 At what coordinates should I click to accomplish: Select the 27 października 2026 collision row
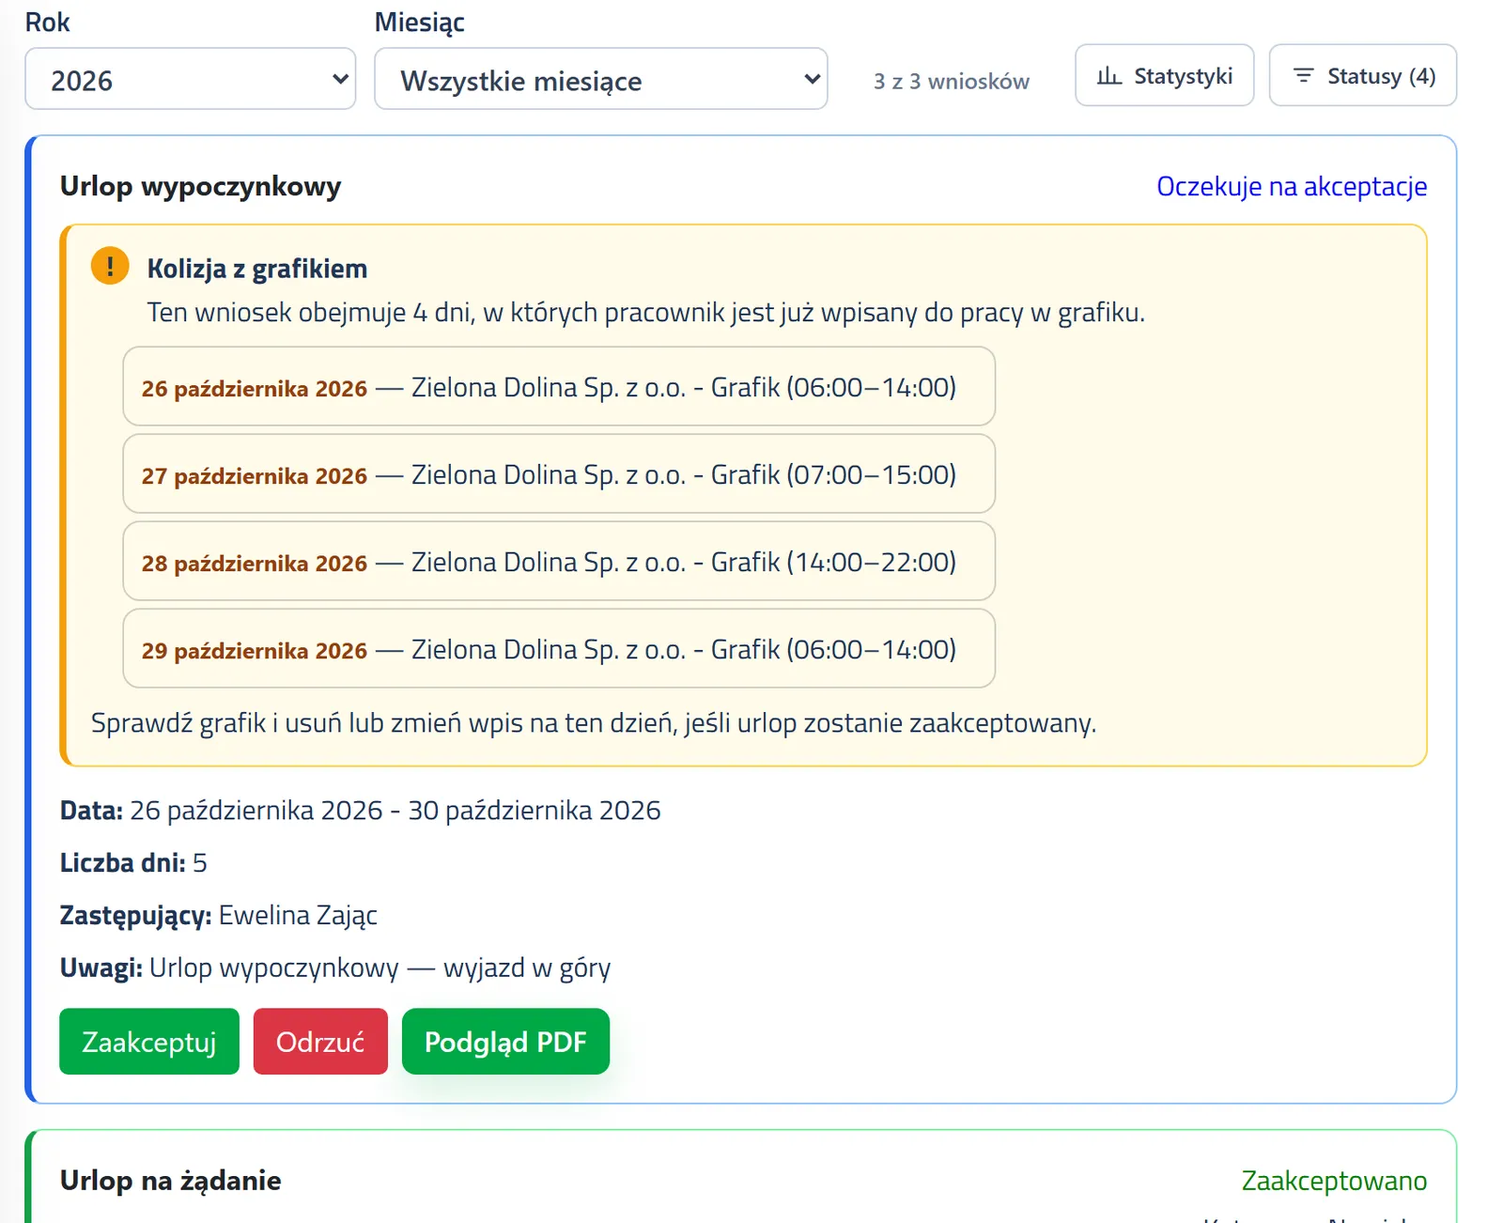(559, 473)
